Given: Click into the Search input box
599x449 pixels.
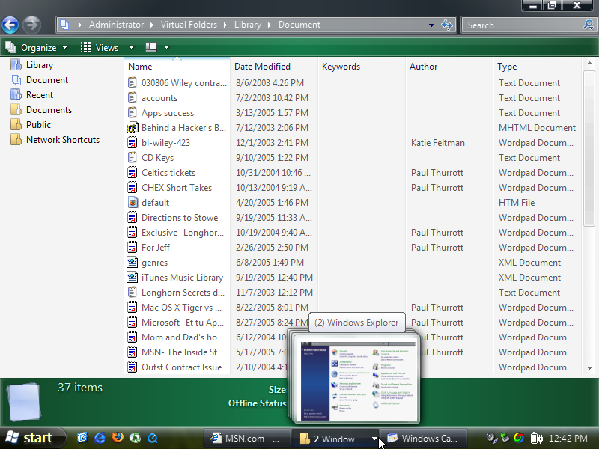Looking at the screenshot, I should [x=520, y=25].
